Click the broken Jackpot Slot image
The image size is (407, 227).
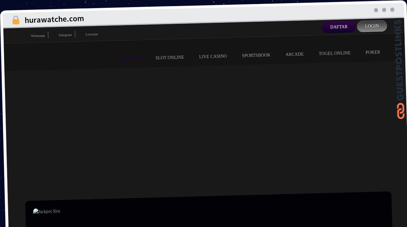(46, 211)
